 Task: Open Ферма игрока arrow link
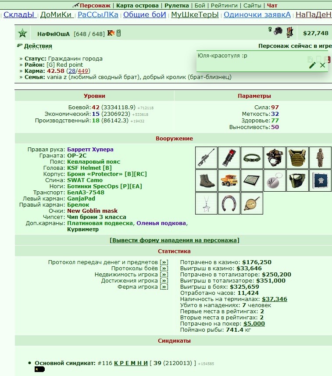coord(164,287)
